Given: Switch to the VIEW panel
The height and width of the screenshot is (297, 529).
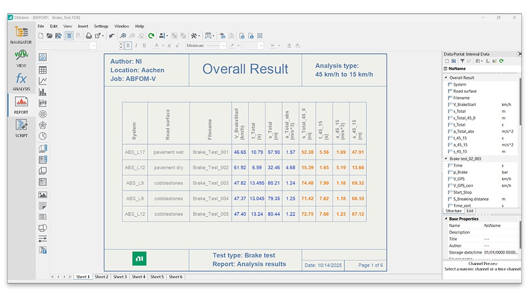Looking at the screenshot, I should [x=21, y=58].
